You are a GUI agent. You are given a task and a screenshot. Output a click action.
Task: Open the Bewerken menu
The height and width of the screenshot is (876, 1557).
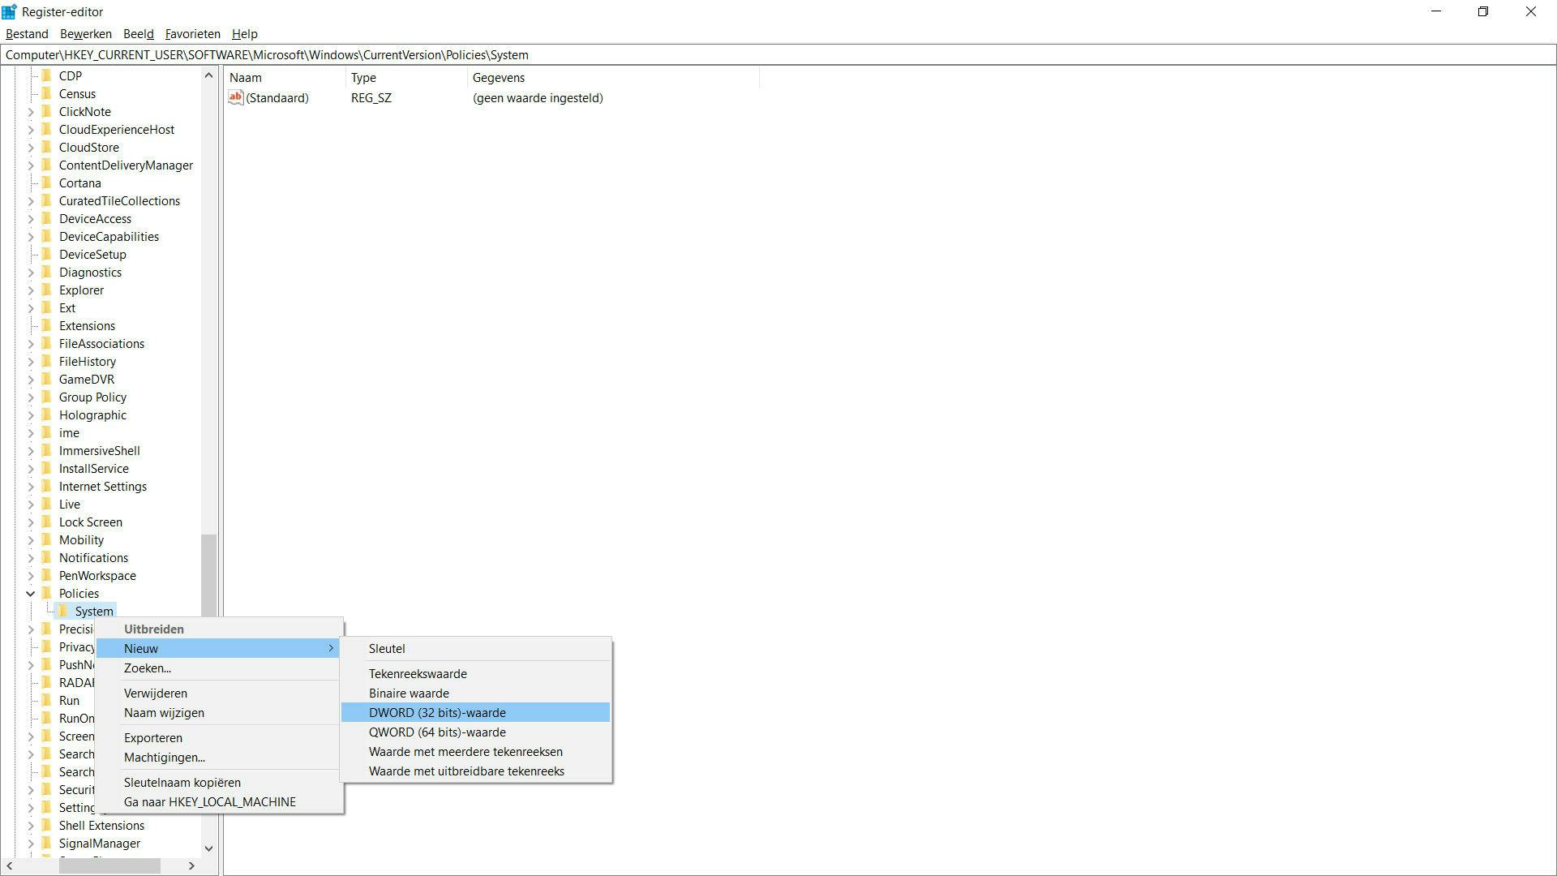[86, 33]
